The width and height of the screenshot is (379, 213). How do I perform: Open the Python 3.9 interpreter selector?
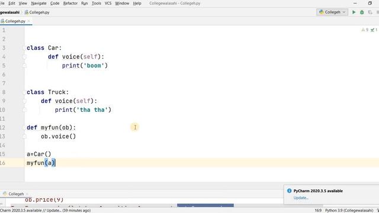pyautogui.click(x=349, y=211)
